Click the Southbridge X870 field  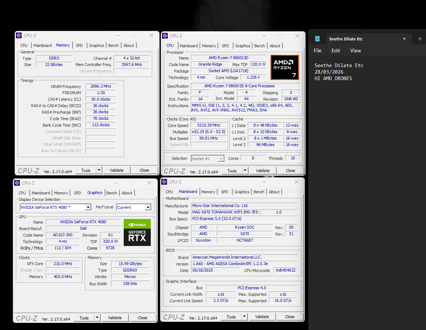tap(245, 234)
